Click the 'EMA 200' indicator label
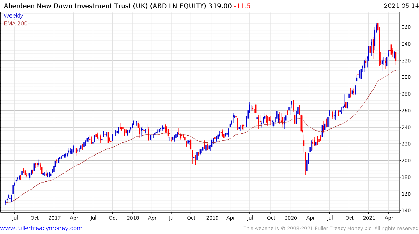Screen dimensions: 419x234 pyautogui.click(x=16, y=23)
